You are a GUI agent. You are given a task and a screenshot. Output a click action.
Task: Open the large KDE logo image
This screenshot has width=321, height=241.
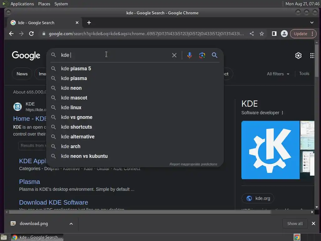tap(271, 150)
